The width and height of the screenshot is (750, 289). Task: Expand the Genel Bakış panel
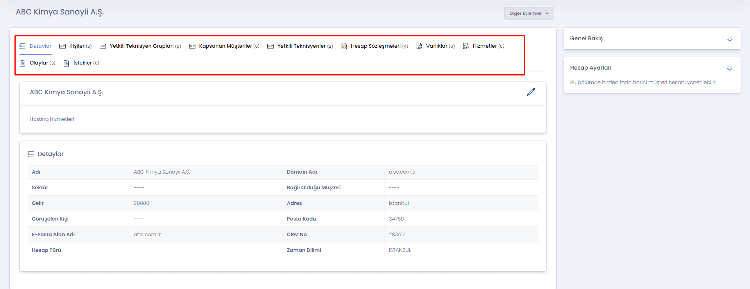tap(730, 39)
